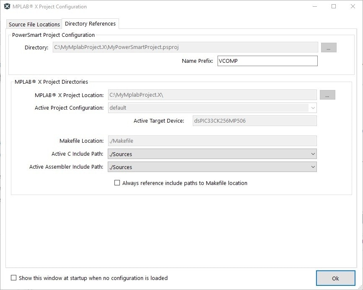Maximize the Project Configuration window

pos(334,7)
